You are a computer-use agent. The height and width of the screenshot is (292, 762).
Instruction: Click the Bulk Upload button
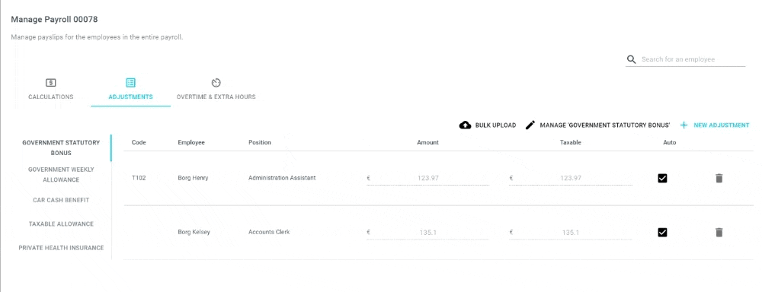488,125
